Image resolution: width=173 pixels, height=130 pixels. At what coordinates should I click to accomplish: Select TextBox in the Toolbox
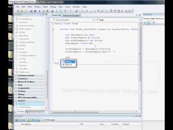pyautogui.click(x=22, y=45)
